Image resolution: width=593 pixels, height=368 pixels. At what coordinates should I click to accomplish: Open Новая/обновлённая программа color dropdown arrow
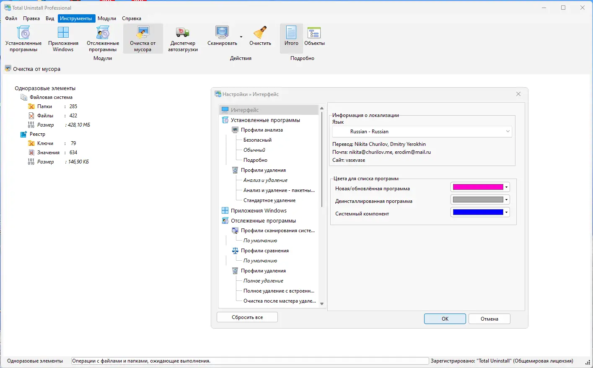(x=506, y=187)
